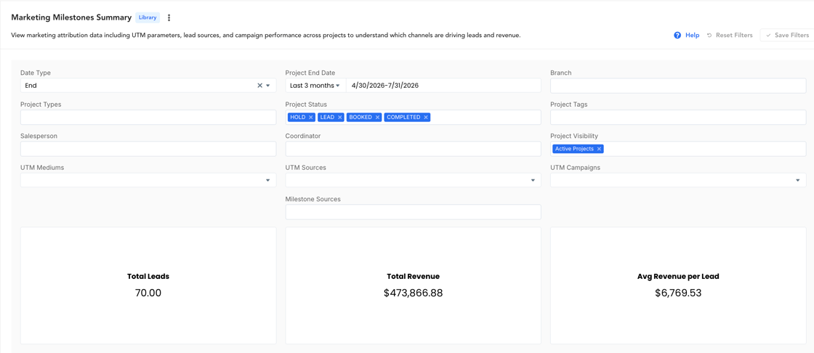Clear the Date Type value with the X
Viewport: 814px width, 353px height.
click(x=259, y=86)
